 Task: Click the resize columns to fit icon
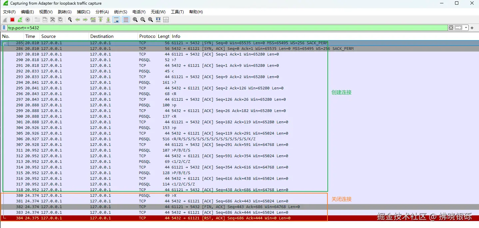pyautogui.click(x=158, y=20)
